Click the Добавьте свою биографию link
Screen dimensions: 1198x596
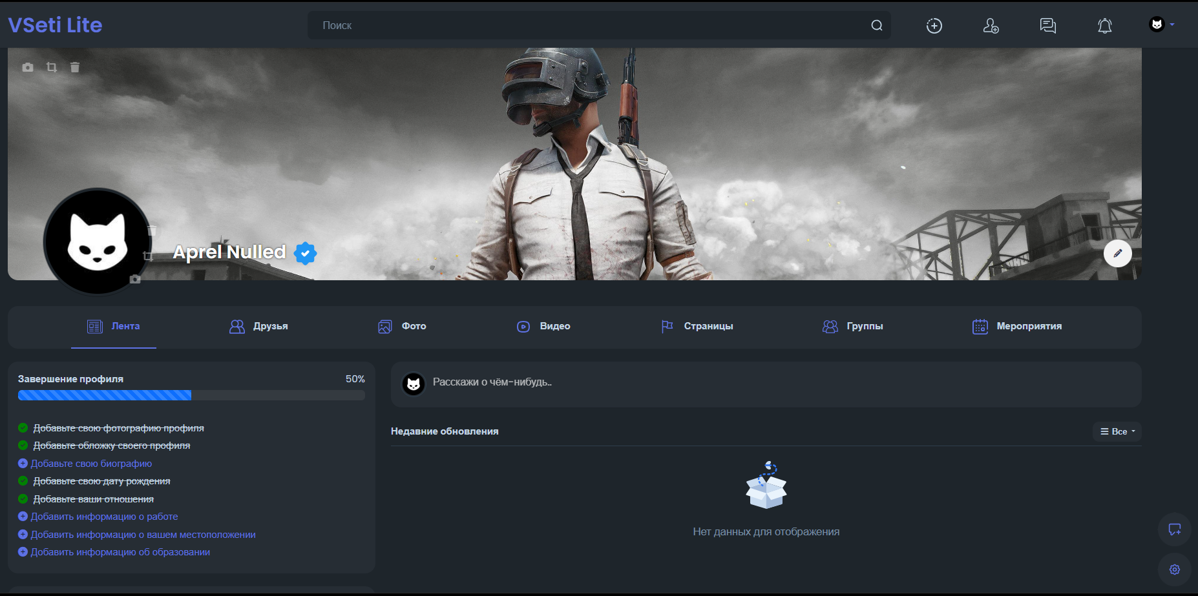(x=91, y=464)
